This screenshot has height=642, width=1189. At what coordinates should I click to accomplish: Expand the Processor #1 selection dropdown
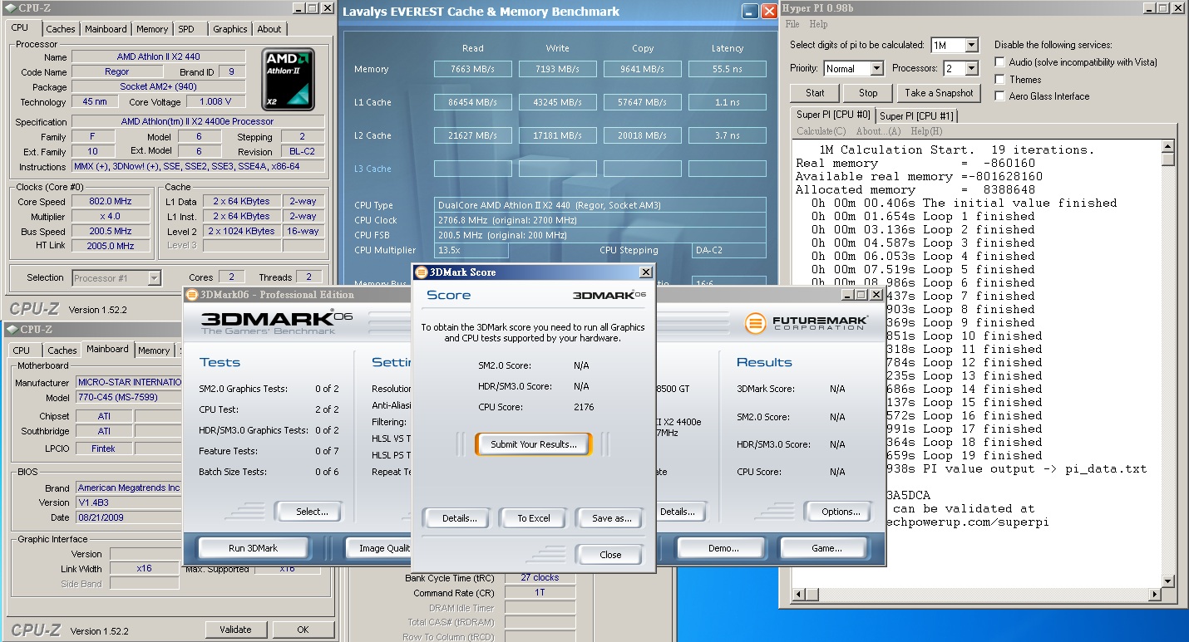[x=154, y=278]
